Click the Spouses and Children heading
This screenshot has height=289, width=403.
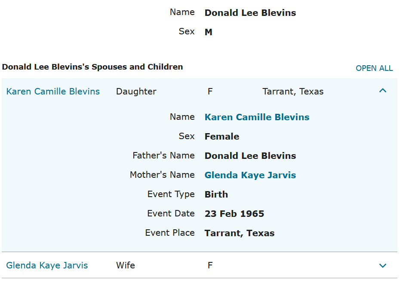coord(92,67)
